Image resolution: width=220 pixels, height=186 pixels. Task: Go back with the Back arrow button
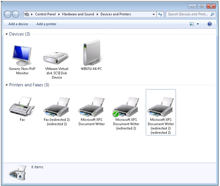click(x=7, y=14)
